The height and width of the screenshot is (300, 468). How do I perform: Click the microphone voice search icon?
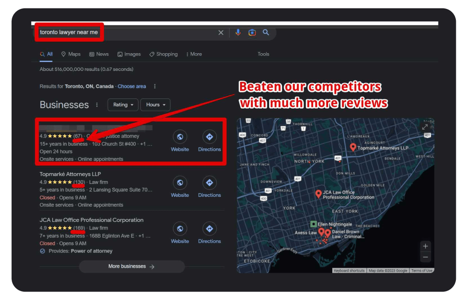pyautogui.click(x=238, y=32)
